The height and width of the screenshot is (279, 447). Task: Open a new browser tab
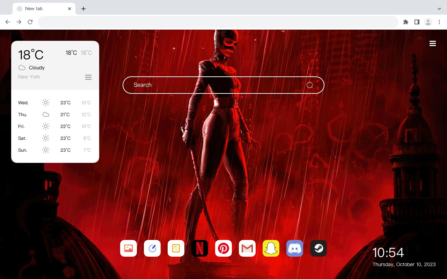coord(83,9)
